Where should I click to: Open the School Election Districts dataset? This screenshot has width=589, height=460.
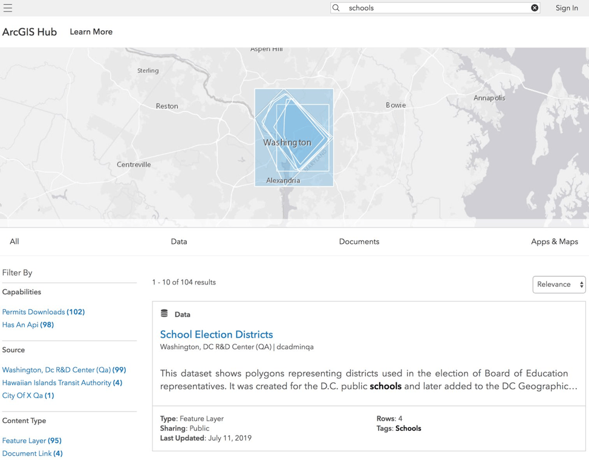pos(216,334)
